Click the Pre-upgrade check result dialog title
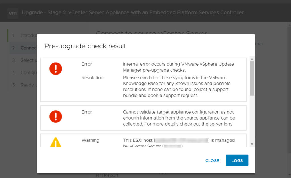This screenshot has height=178, width=291. [85, 46]
